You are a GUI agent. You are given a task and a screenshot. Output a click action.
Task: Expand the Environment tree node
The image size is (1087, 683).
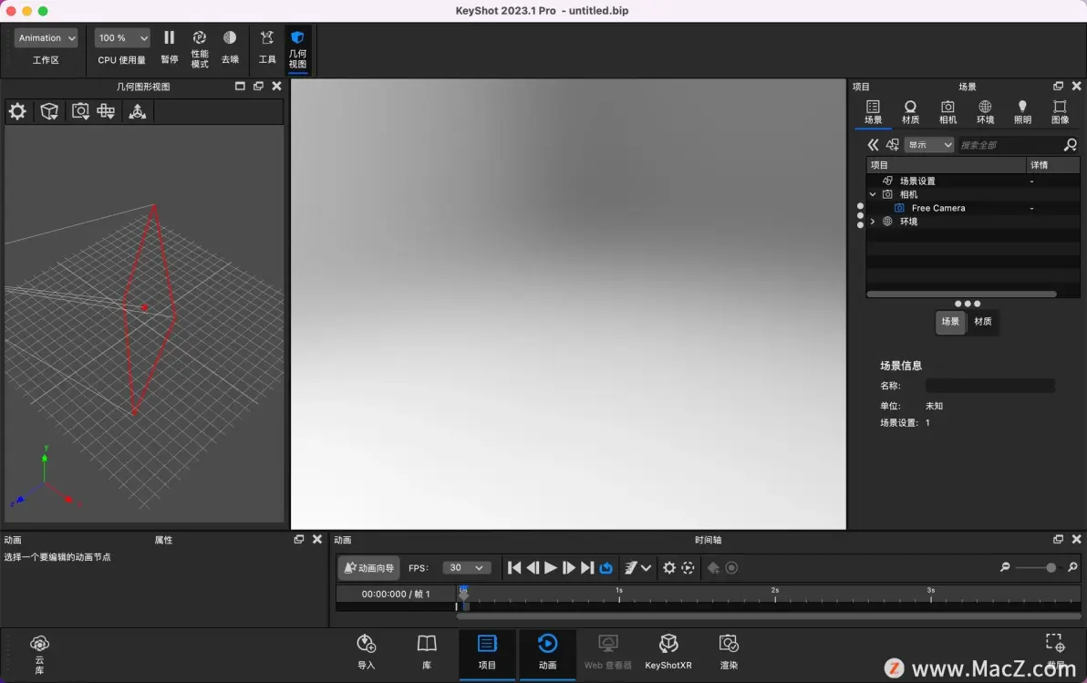tap(873, 222)
